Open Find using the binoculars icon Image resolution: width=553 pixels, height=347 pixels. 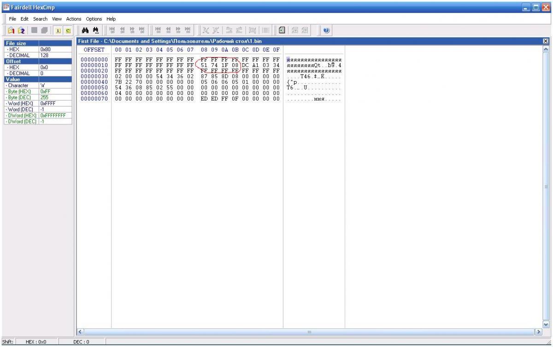85,30
